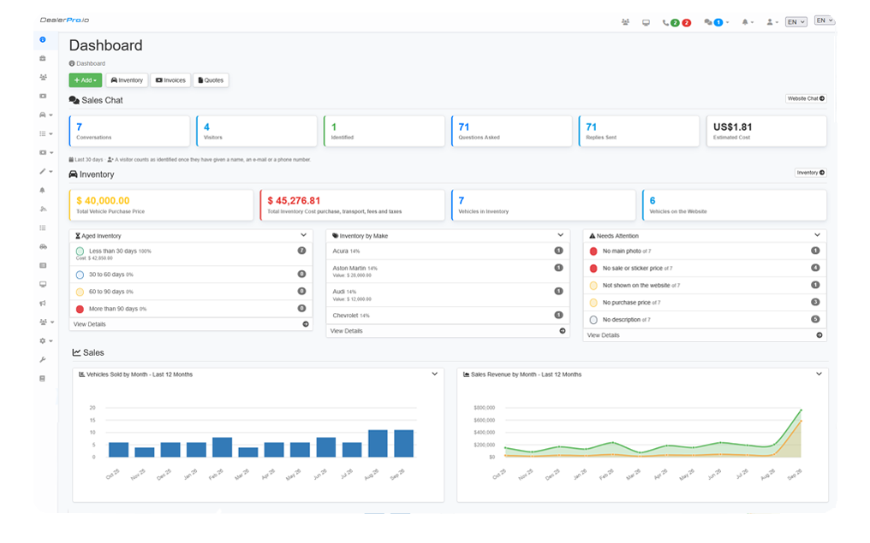Click the briefcase icon in the sidebar
Screen dimensions: 870x543
(x=43, y=59)
